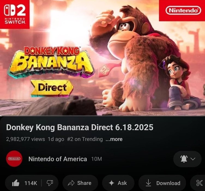Tap the Donkey Kong Bananza video player
Viewport: 205px width, 191px height.
point(102,58)
